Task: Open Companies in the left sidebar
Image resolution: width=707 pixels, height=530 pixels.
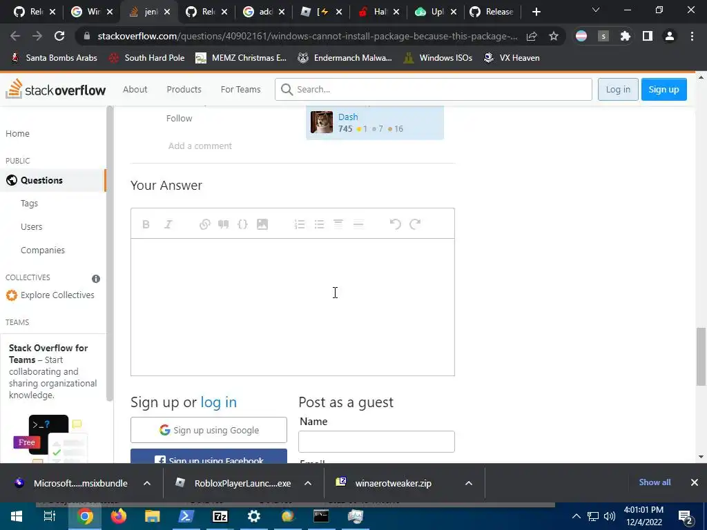Action: point(42,250)
